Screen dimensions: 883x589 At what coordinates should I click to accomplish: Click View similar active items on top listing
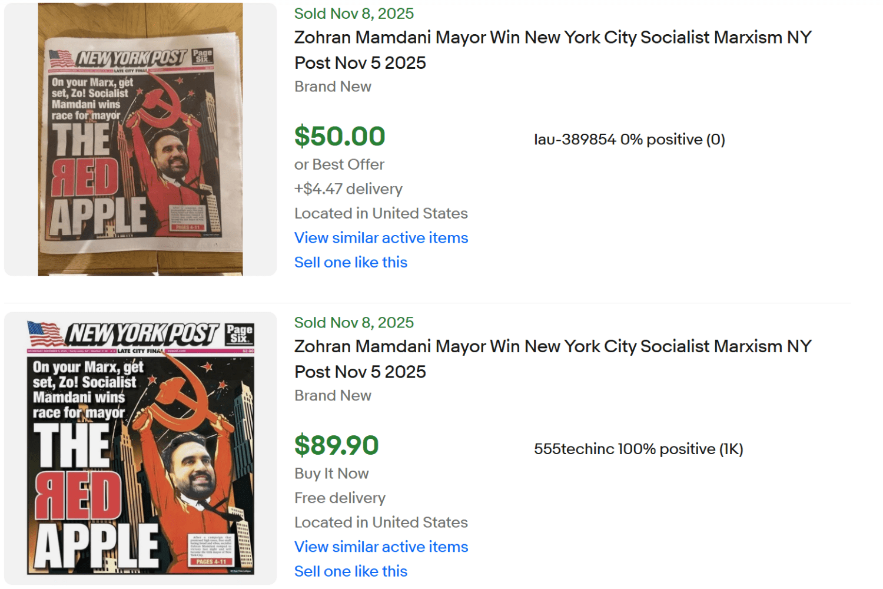click(x=380, y=238)
